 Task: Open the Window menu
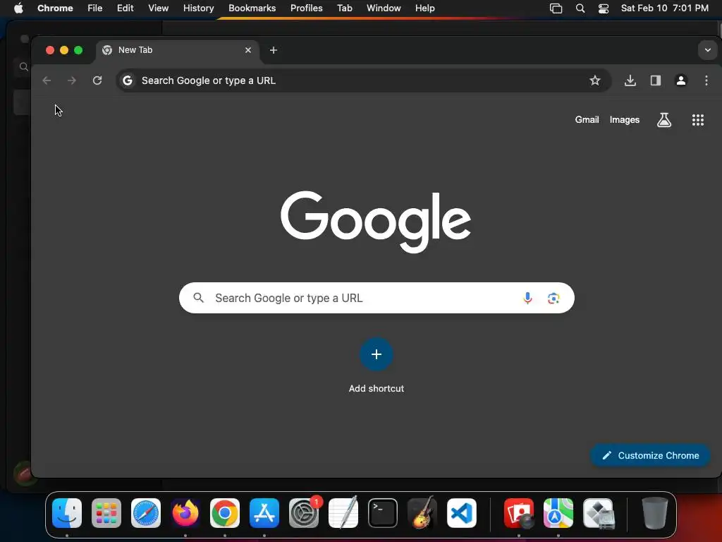(x=384, y=8)
